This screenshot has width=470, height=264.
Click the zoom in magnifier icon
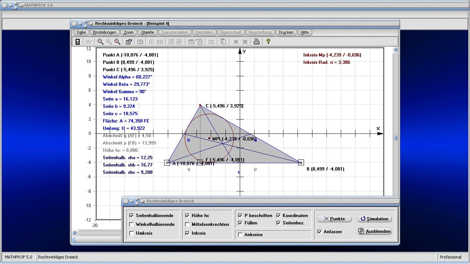coord(117,42)
